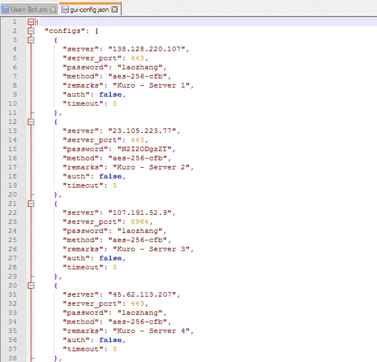Click aes-256-cfb on line 34
Screen dimensions: 377x362
138,322
